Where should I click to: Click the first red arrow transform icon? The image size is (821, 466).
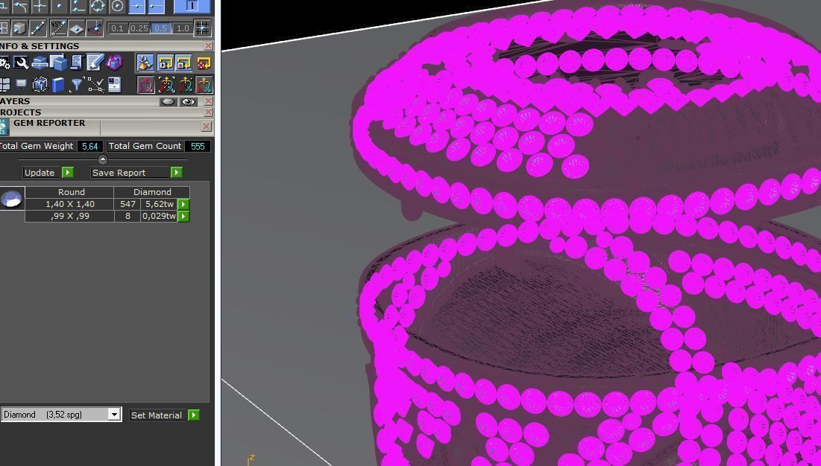[145, 84]
